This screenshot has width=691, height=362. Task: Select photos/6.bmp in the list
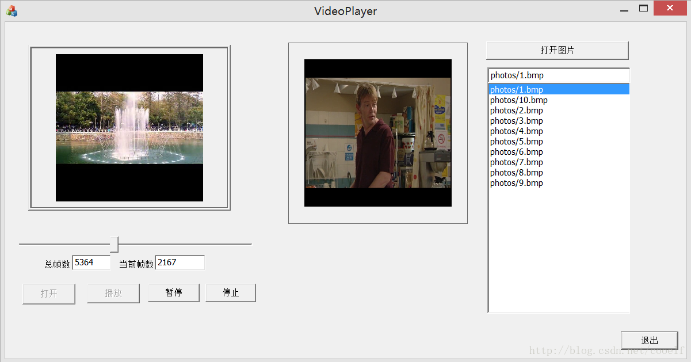click(559, 152)
